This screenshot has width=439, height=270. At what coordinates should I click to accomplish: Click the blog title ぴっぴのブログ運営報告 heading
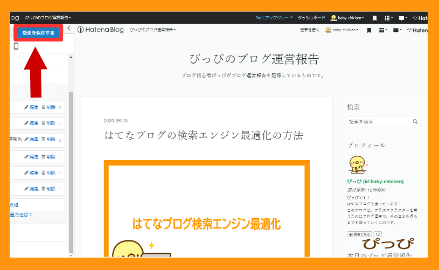[254, 59]
